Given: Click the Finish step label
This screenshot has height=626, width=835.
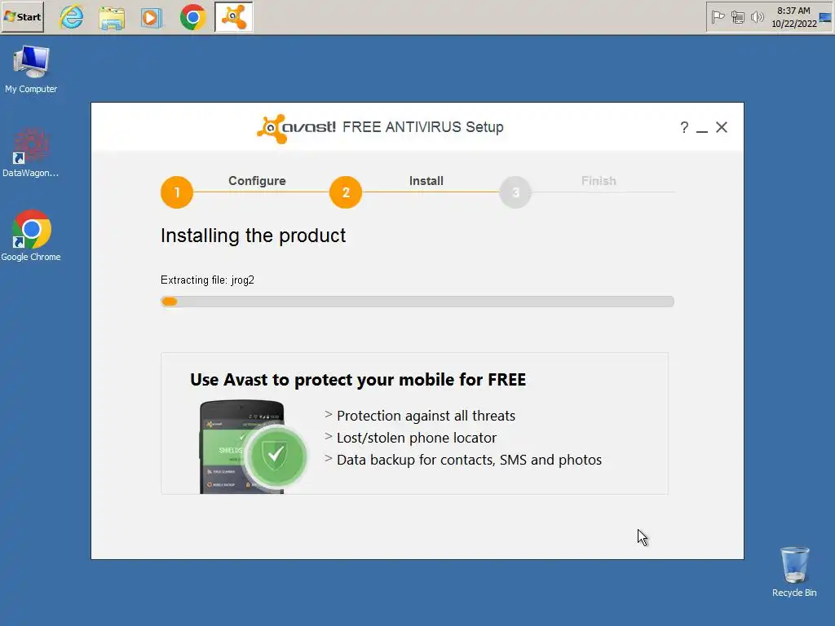Looking at the screenshot, I should tap(599, 181).
